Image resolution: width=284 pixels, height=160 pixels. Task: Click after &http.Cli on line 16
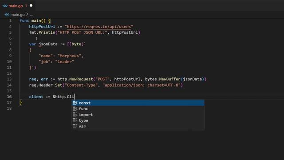point(75,97)
